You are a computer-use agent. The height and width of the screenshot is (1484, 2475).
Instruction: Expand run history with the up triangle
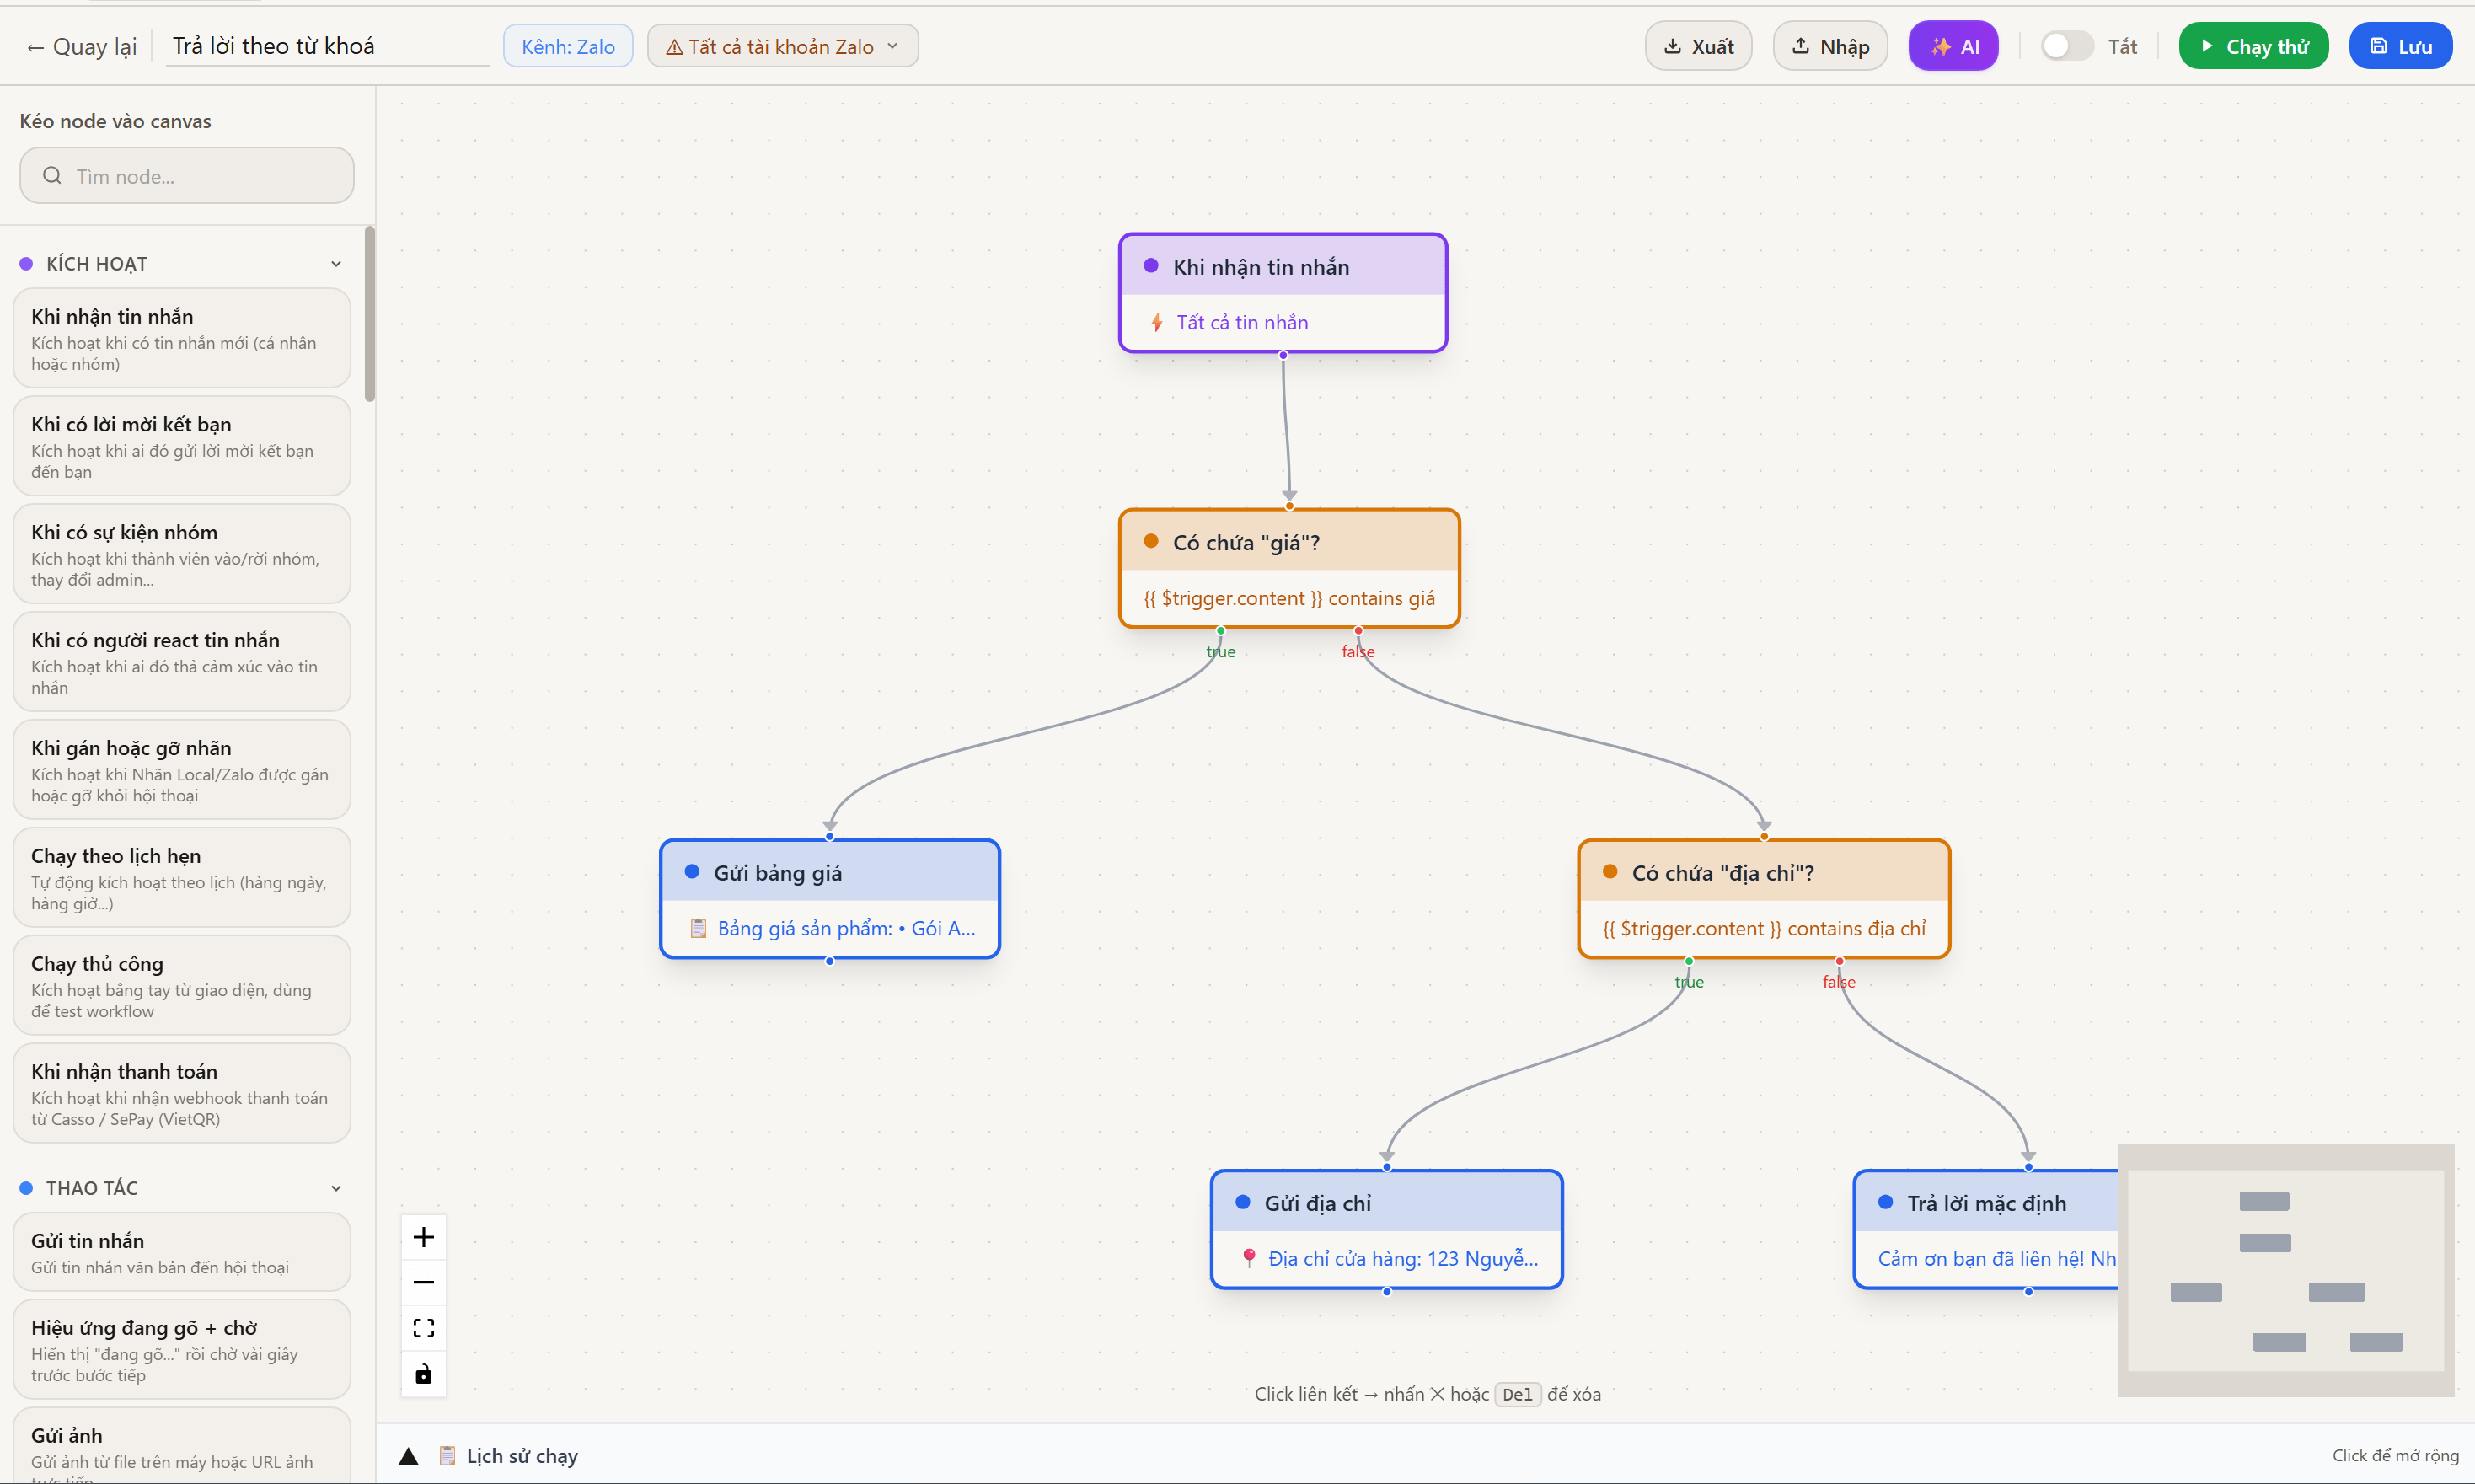[408, 1457]
